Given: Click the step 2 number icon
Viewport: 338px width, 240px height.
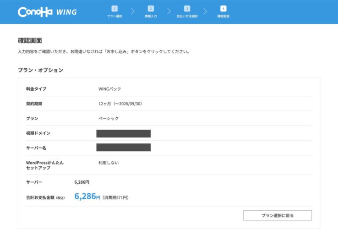Looking at the screenshot, I should 150,8.
